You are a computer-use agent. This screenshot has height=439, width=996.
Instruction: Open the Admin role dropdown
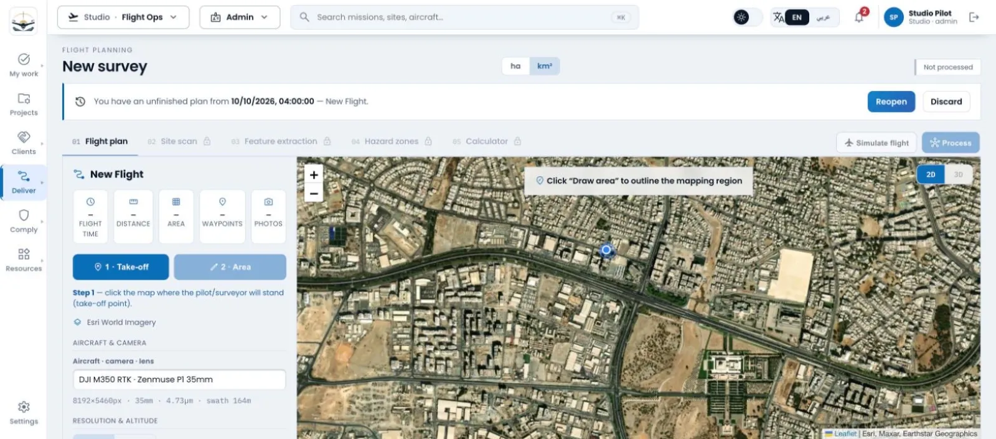(240, 17)
